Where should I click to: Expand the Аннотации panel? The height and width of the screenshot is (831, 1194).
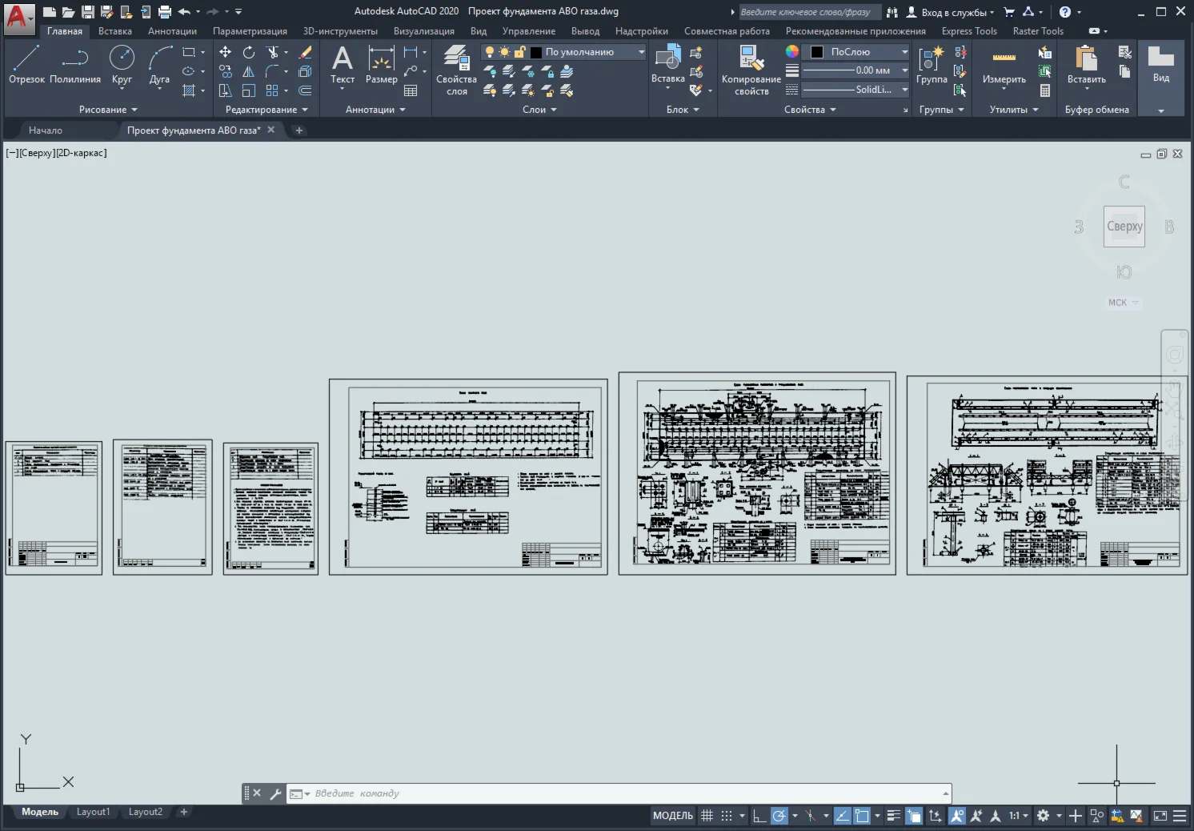pyautogui.click(x=375, y=110)
